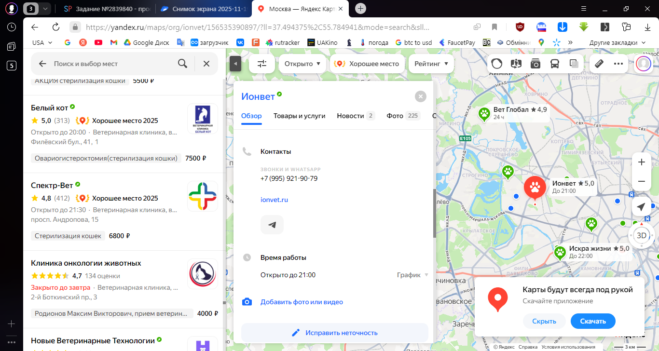Select the Вет Глобал map marker
The height and width of the screenshot is (351, 659).
[x=484, y=114]
